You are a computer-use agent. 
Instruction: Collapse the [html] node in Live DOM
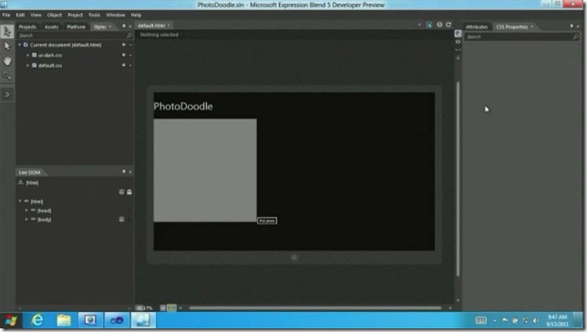[x=20, y=202]
